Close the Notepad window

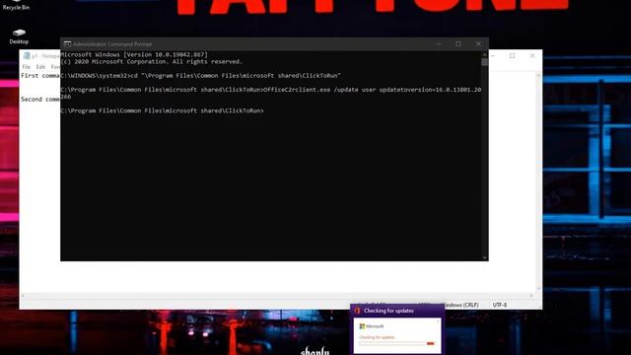pyautogui.click(x=532, y=56)
